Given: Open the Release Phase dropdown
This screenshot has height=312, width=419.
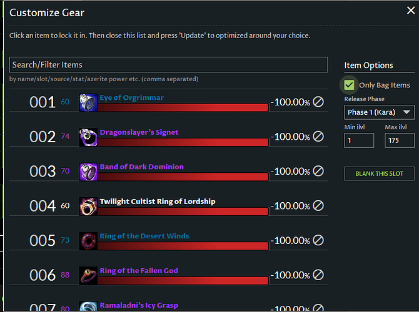Looking at the screenshot, I should [x=380, y=112].
